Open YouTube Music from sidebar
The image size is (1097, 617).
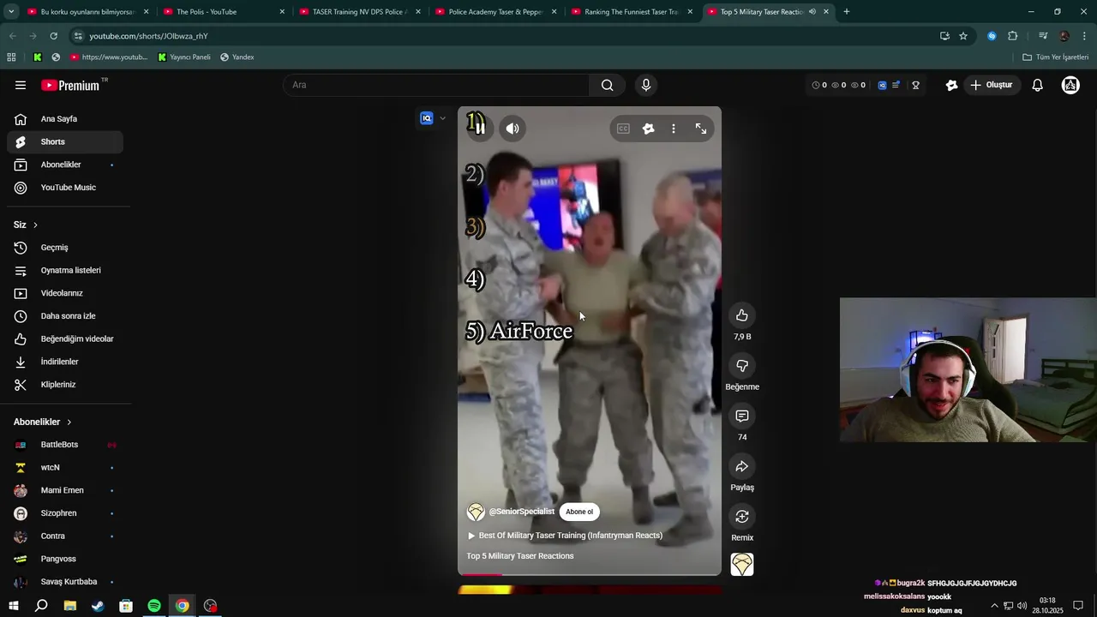pos(65,188)
